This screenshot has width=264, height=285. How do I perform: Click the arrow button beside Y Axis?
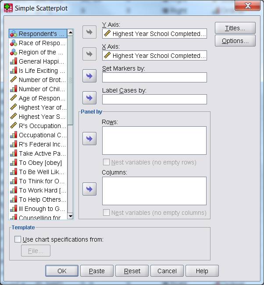(89, 32)
